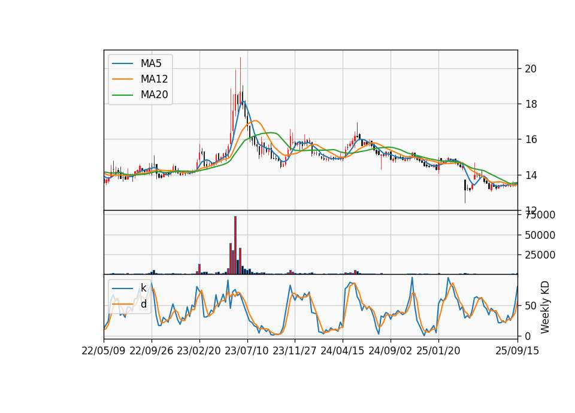Click the tallest volume bar near 75000
This screenshot has width=575, height=413.
tap(235, 245)
